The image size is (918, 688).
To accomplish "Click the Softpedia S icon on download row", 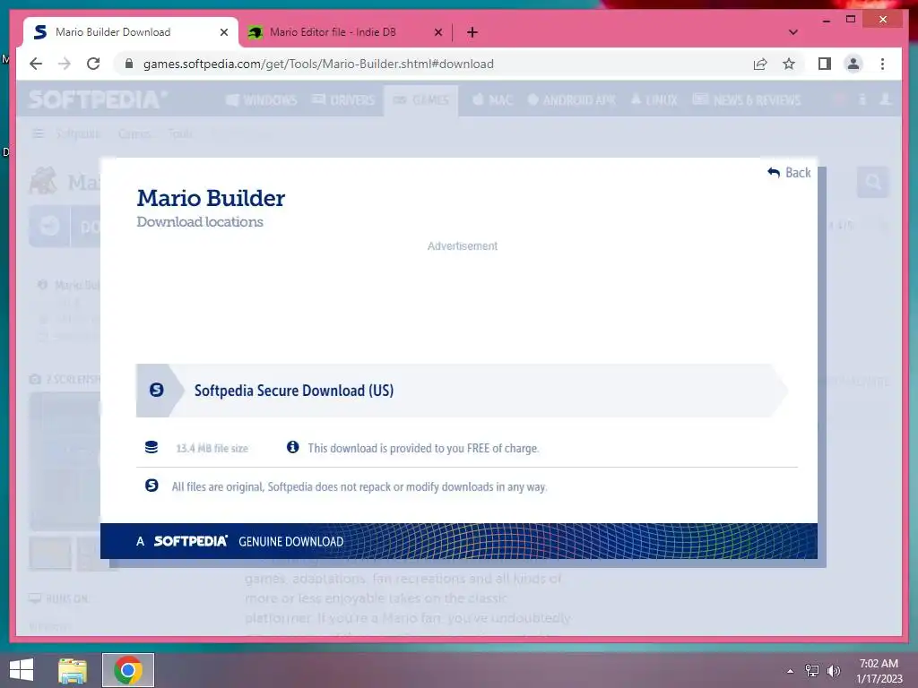I will [156, 390].
